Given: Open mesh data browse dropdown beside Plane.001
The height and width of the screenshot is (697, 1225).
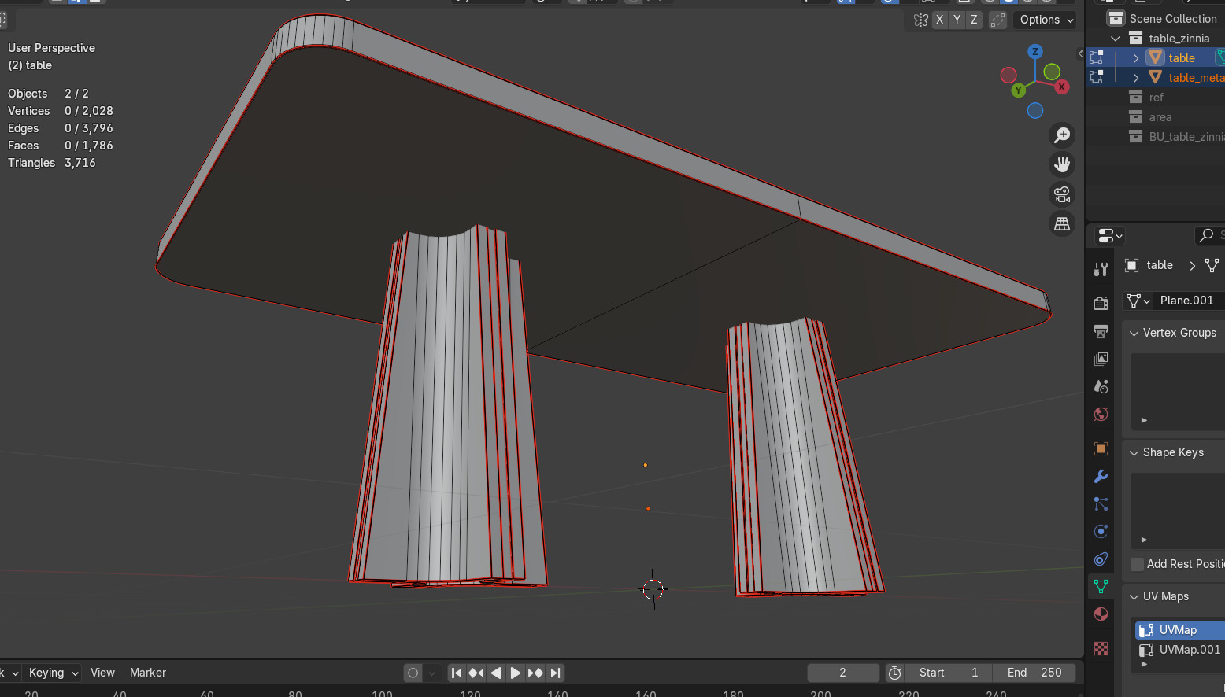Looking at the screenshot, I should coord(1138,301).
